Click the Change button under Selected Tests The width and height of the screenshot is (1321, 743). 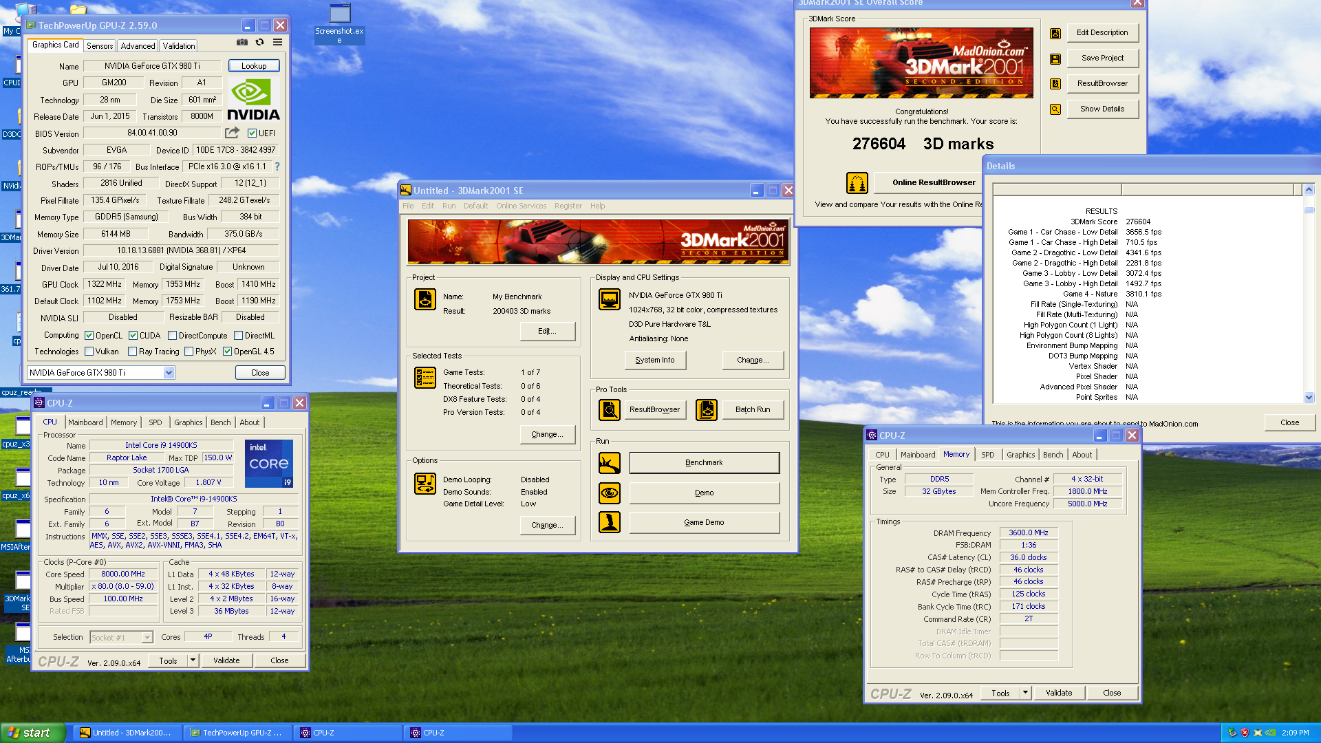pyautogui.click(x=547, y=435)
